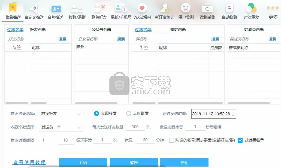The width and height of the screenshot is (281, 168).
Task: Enable the 同步群发(全部好友/群) checkbox
Action: (x=171, y=140)
